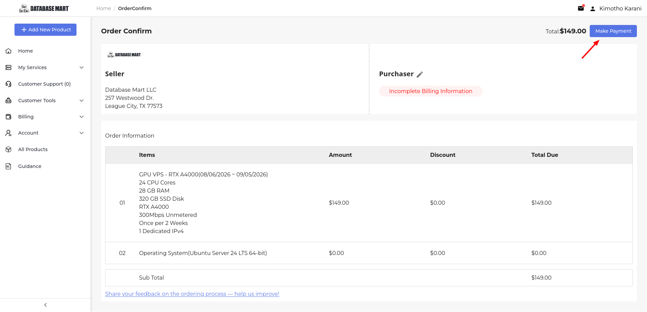The image size is (647, 312).
Task: Click the row number 02 cell
Action: point(122,253)
